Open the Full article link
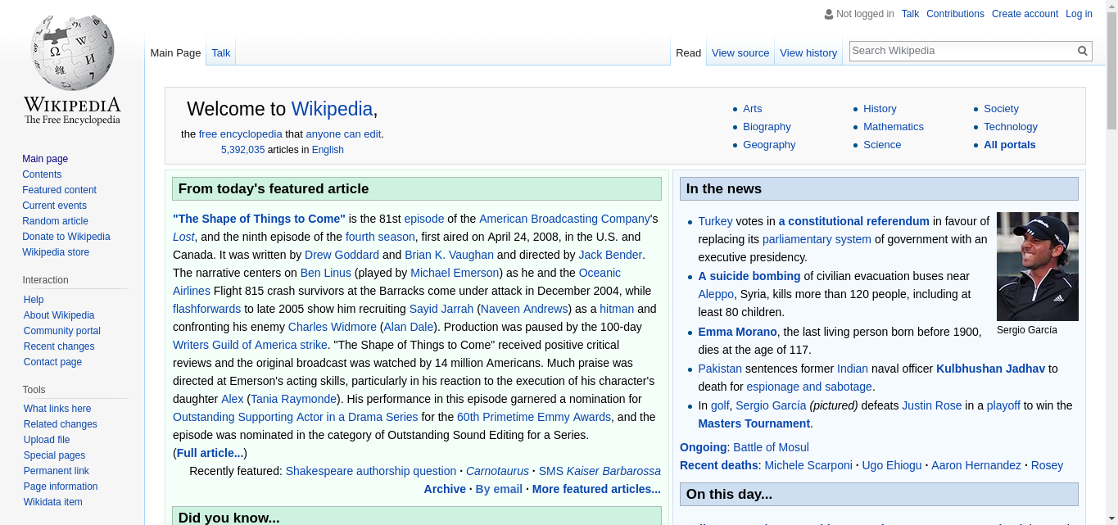Viewport: 1118px width, 525px height. tap(210, 453)
